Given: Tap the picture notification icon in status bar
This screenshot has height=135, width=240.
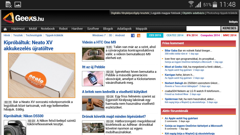Looking at the screenshot, I should pyautogui.click(x=17, y=4).
